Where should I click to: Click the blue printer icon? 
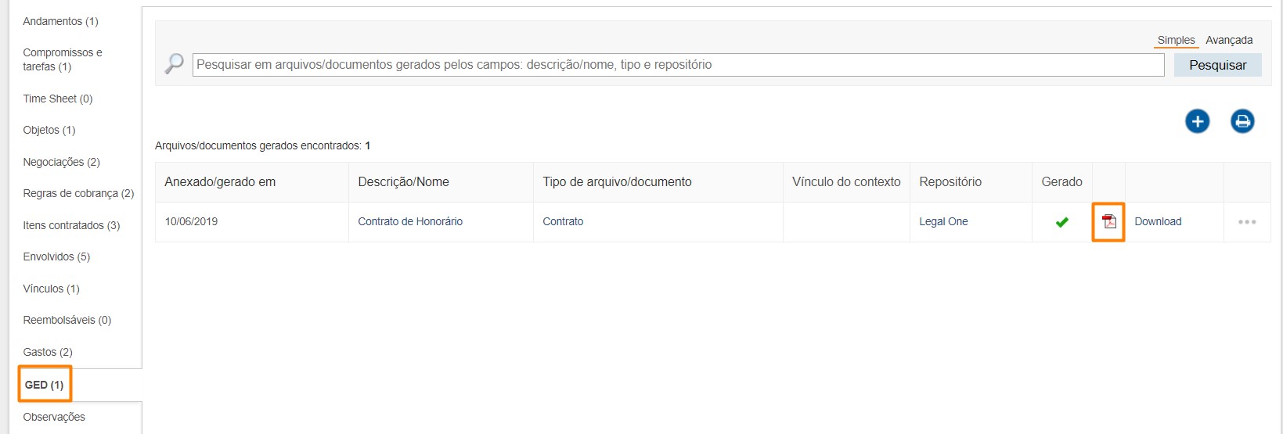click(x=1242, y=121)
